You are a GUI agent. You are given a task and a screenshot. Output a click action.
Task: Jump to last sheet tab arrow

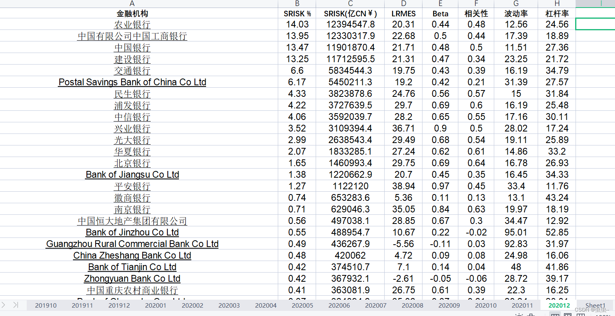pyautogui.click(x=16, y=305)
